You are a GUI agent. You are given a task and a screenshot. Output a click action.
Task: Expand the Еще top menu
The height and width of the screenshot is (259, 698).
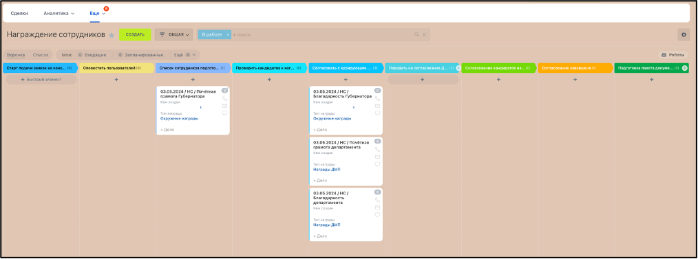click(98, 13)
